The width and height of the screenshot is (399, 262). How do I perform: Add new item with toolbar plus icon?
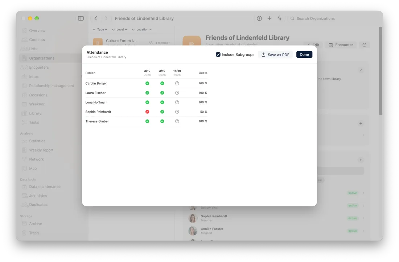270,18
